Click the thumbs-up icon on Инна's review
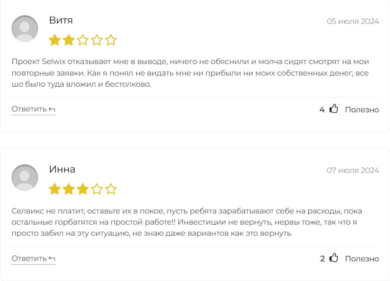 [x=334, y=258]
